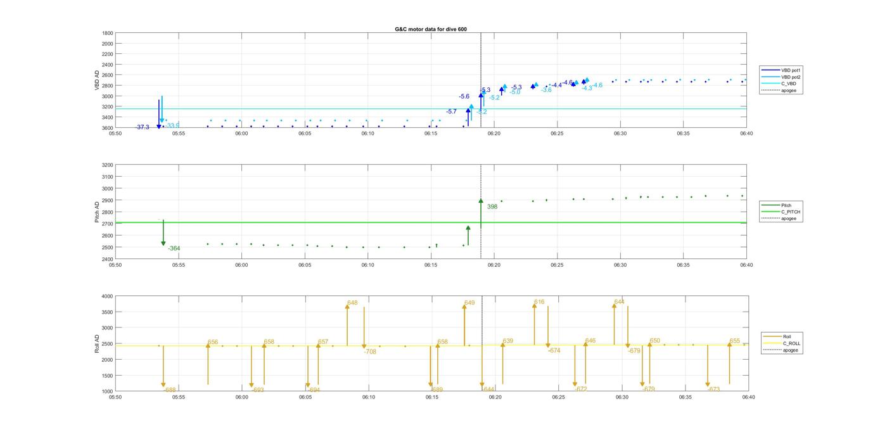Screen dimensions: 887x439
Task: Click the '2700' tick on Pitch axis
Action: click(107, 224)
